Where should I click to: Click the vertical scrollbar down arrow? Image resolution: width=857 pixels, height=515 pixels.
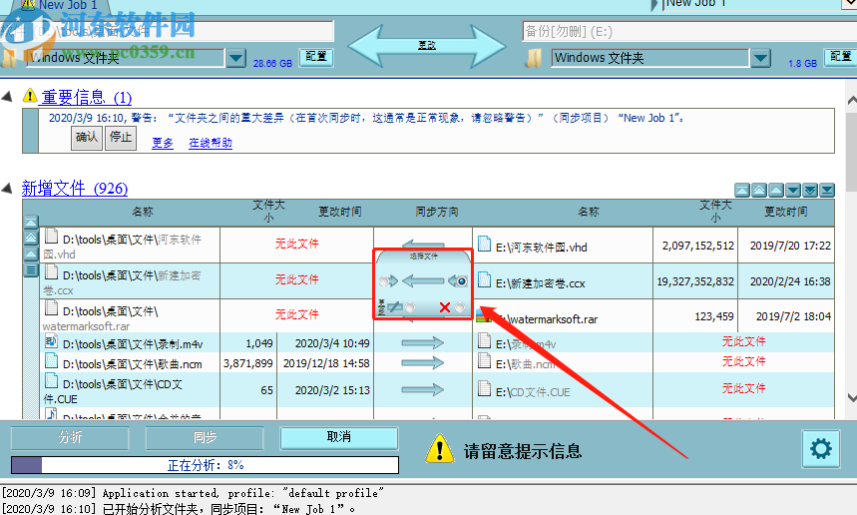click(851, 397)
